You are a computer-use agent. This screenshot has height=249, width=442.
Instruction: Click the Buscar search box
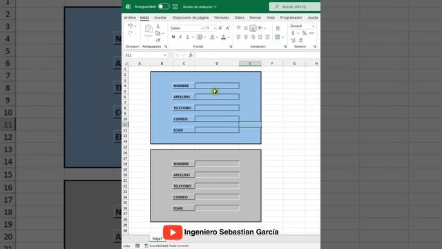pyautogui.click(x=295, y=7)
